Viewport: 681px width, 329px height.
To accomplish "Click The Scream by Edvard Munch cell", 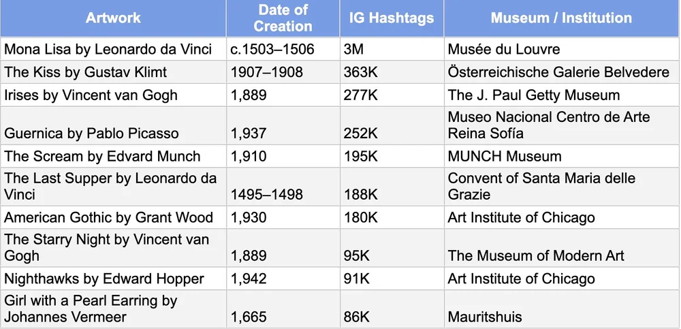I will [113, 157].
